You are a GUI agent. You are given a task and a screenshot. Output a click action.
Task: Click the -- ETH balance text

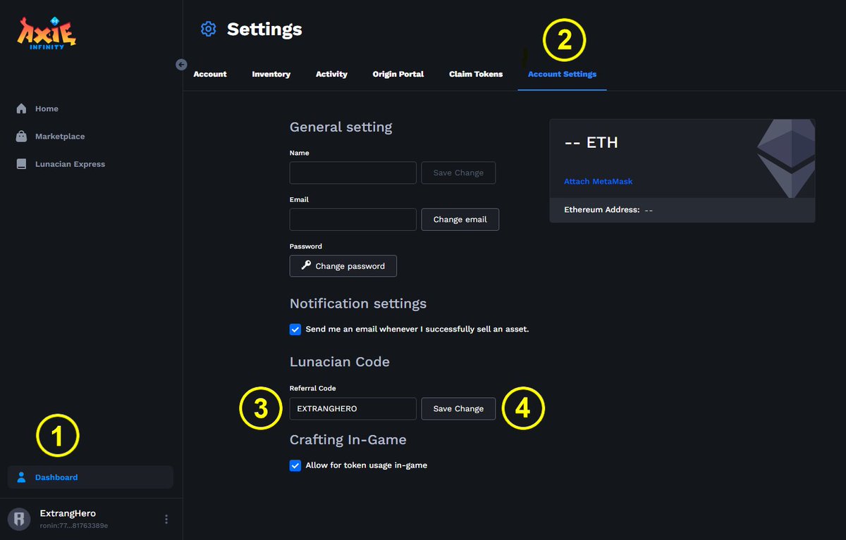[x=591, y=142]
